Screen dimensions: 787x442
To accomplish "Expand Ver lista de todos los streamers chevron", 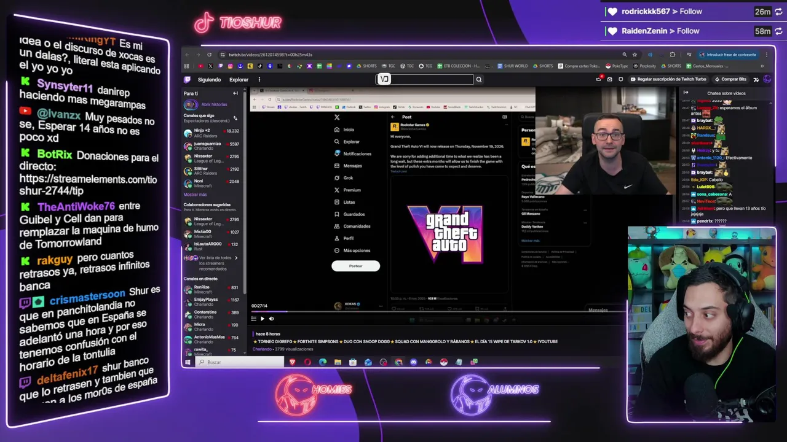I will [236, 258].
